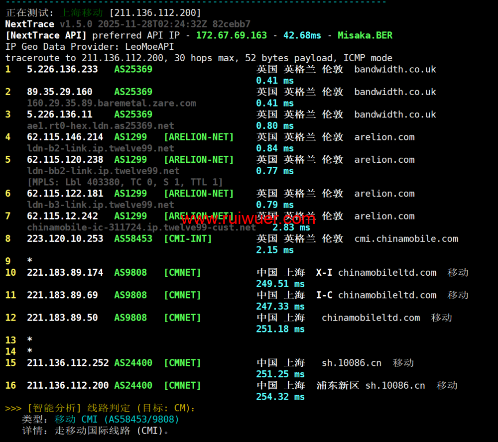The width and height of the screenshot is (498, 442).
Task: Click the CMI-INT tag at hop 8
Action: [x=188, y=239]
